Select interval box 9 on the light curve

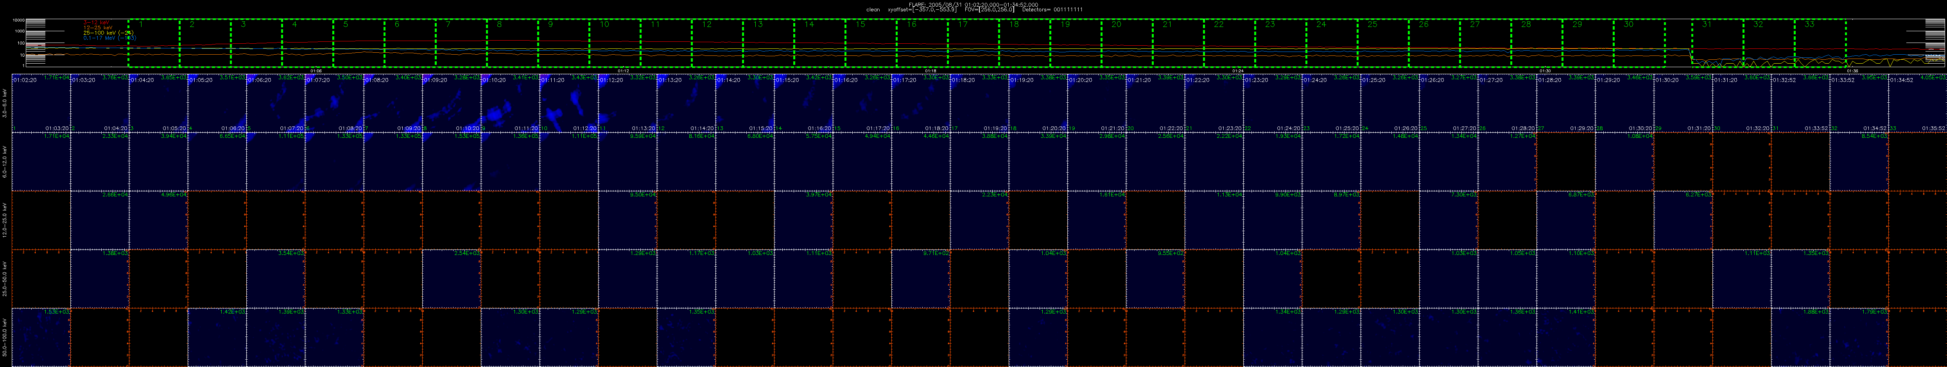click(564, 42)
